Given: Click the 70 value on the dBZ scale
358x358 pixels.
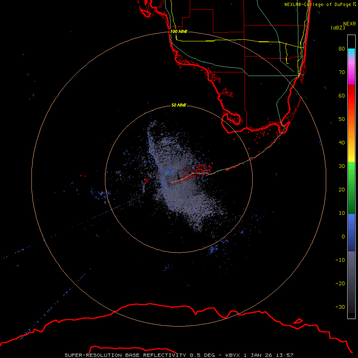Looking at the screenshot, I should [x=342, y=72].
